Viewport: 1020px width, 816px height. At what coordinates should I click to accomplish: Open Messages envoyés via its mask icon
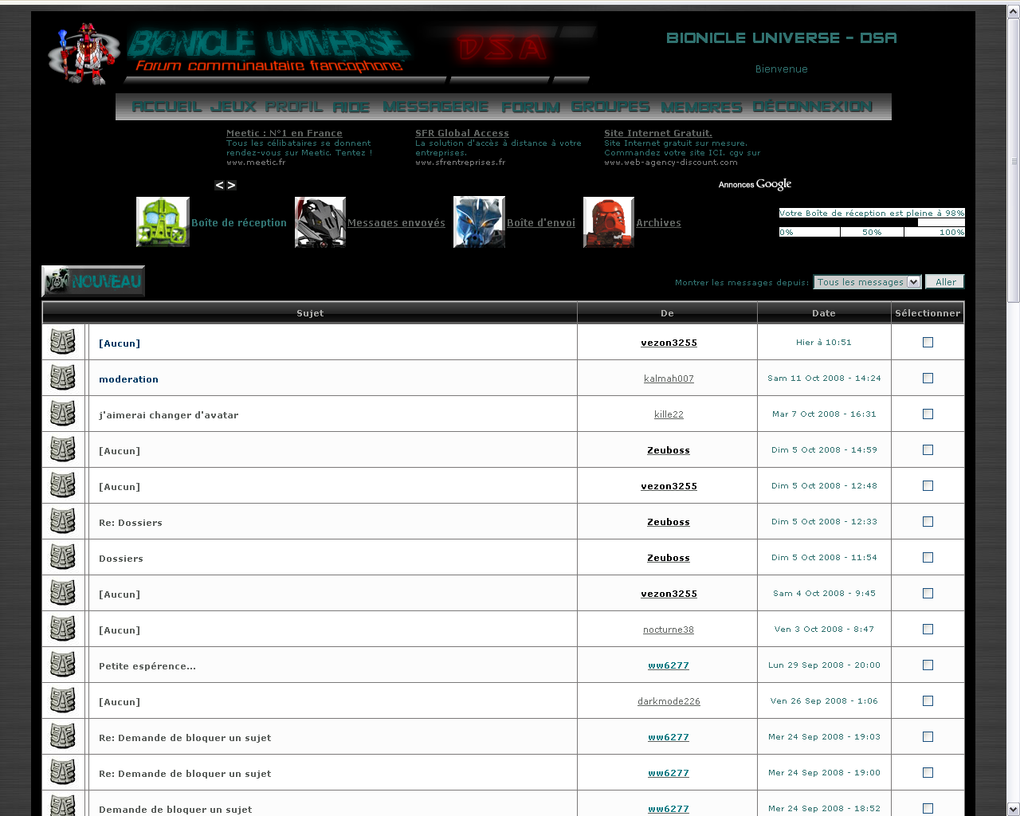pyautogui.click(x=320, y=222)
